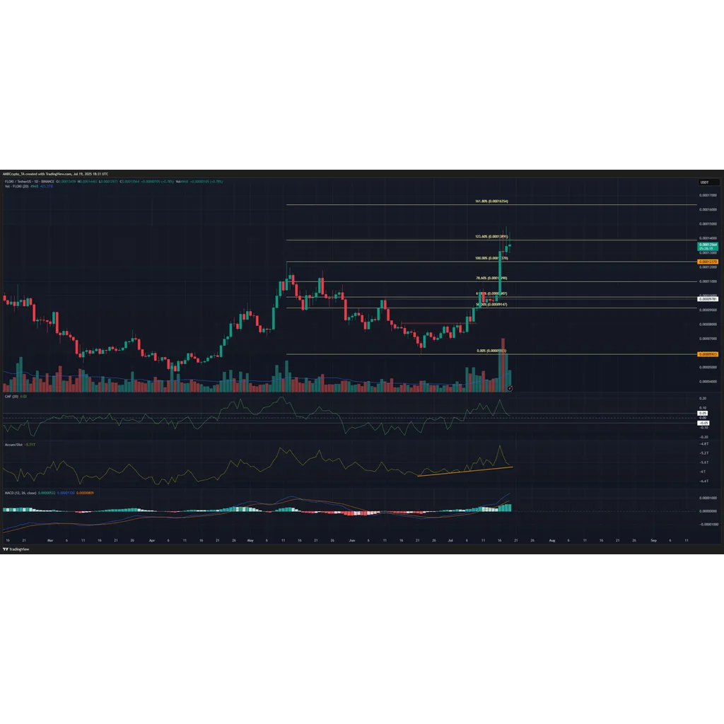724x724 pixels.
Task: Click the 0.00% Fibonacci level label
Action: pos(491,351)
